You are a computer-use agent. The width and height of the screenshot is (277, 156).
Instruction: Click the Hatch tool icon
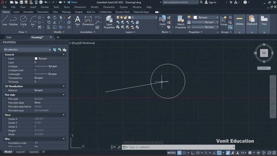(x=39, y=27)
